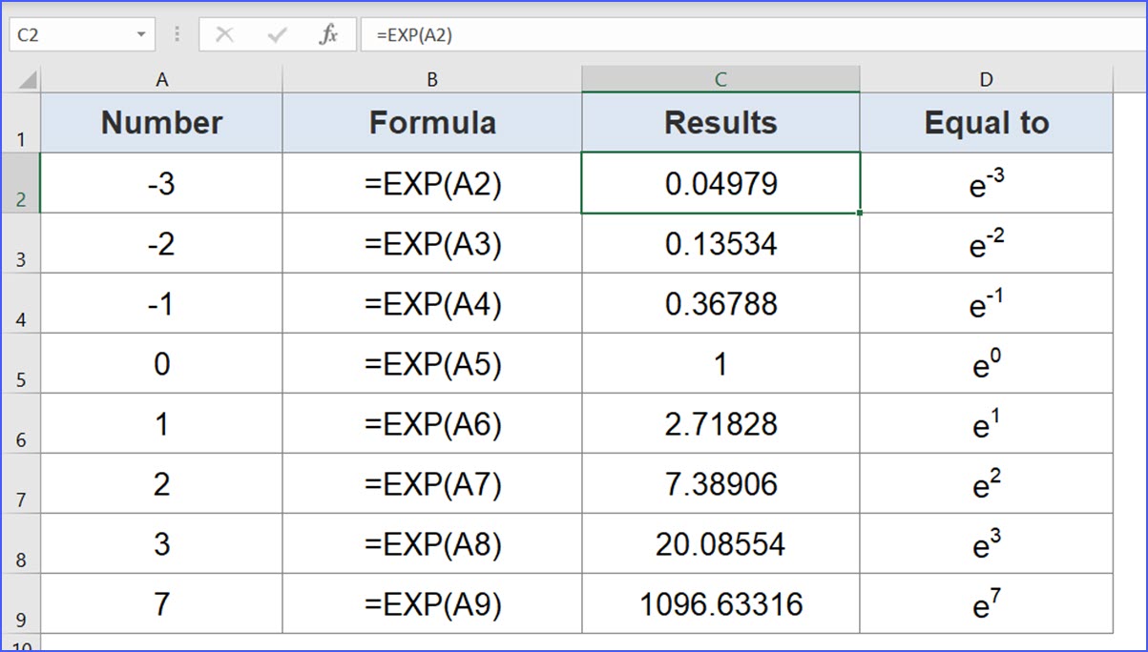Click the Results header cell
Image resolution: width=1148 pixels, height=652 pixels.
(720, 123)
